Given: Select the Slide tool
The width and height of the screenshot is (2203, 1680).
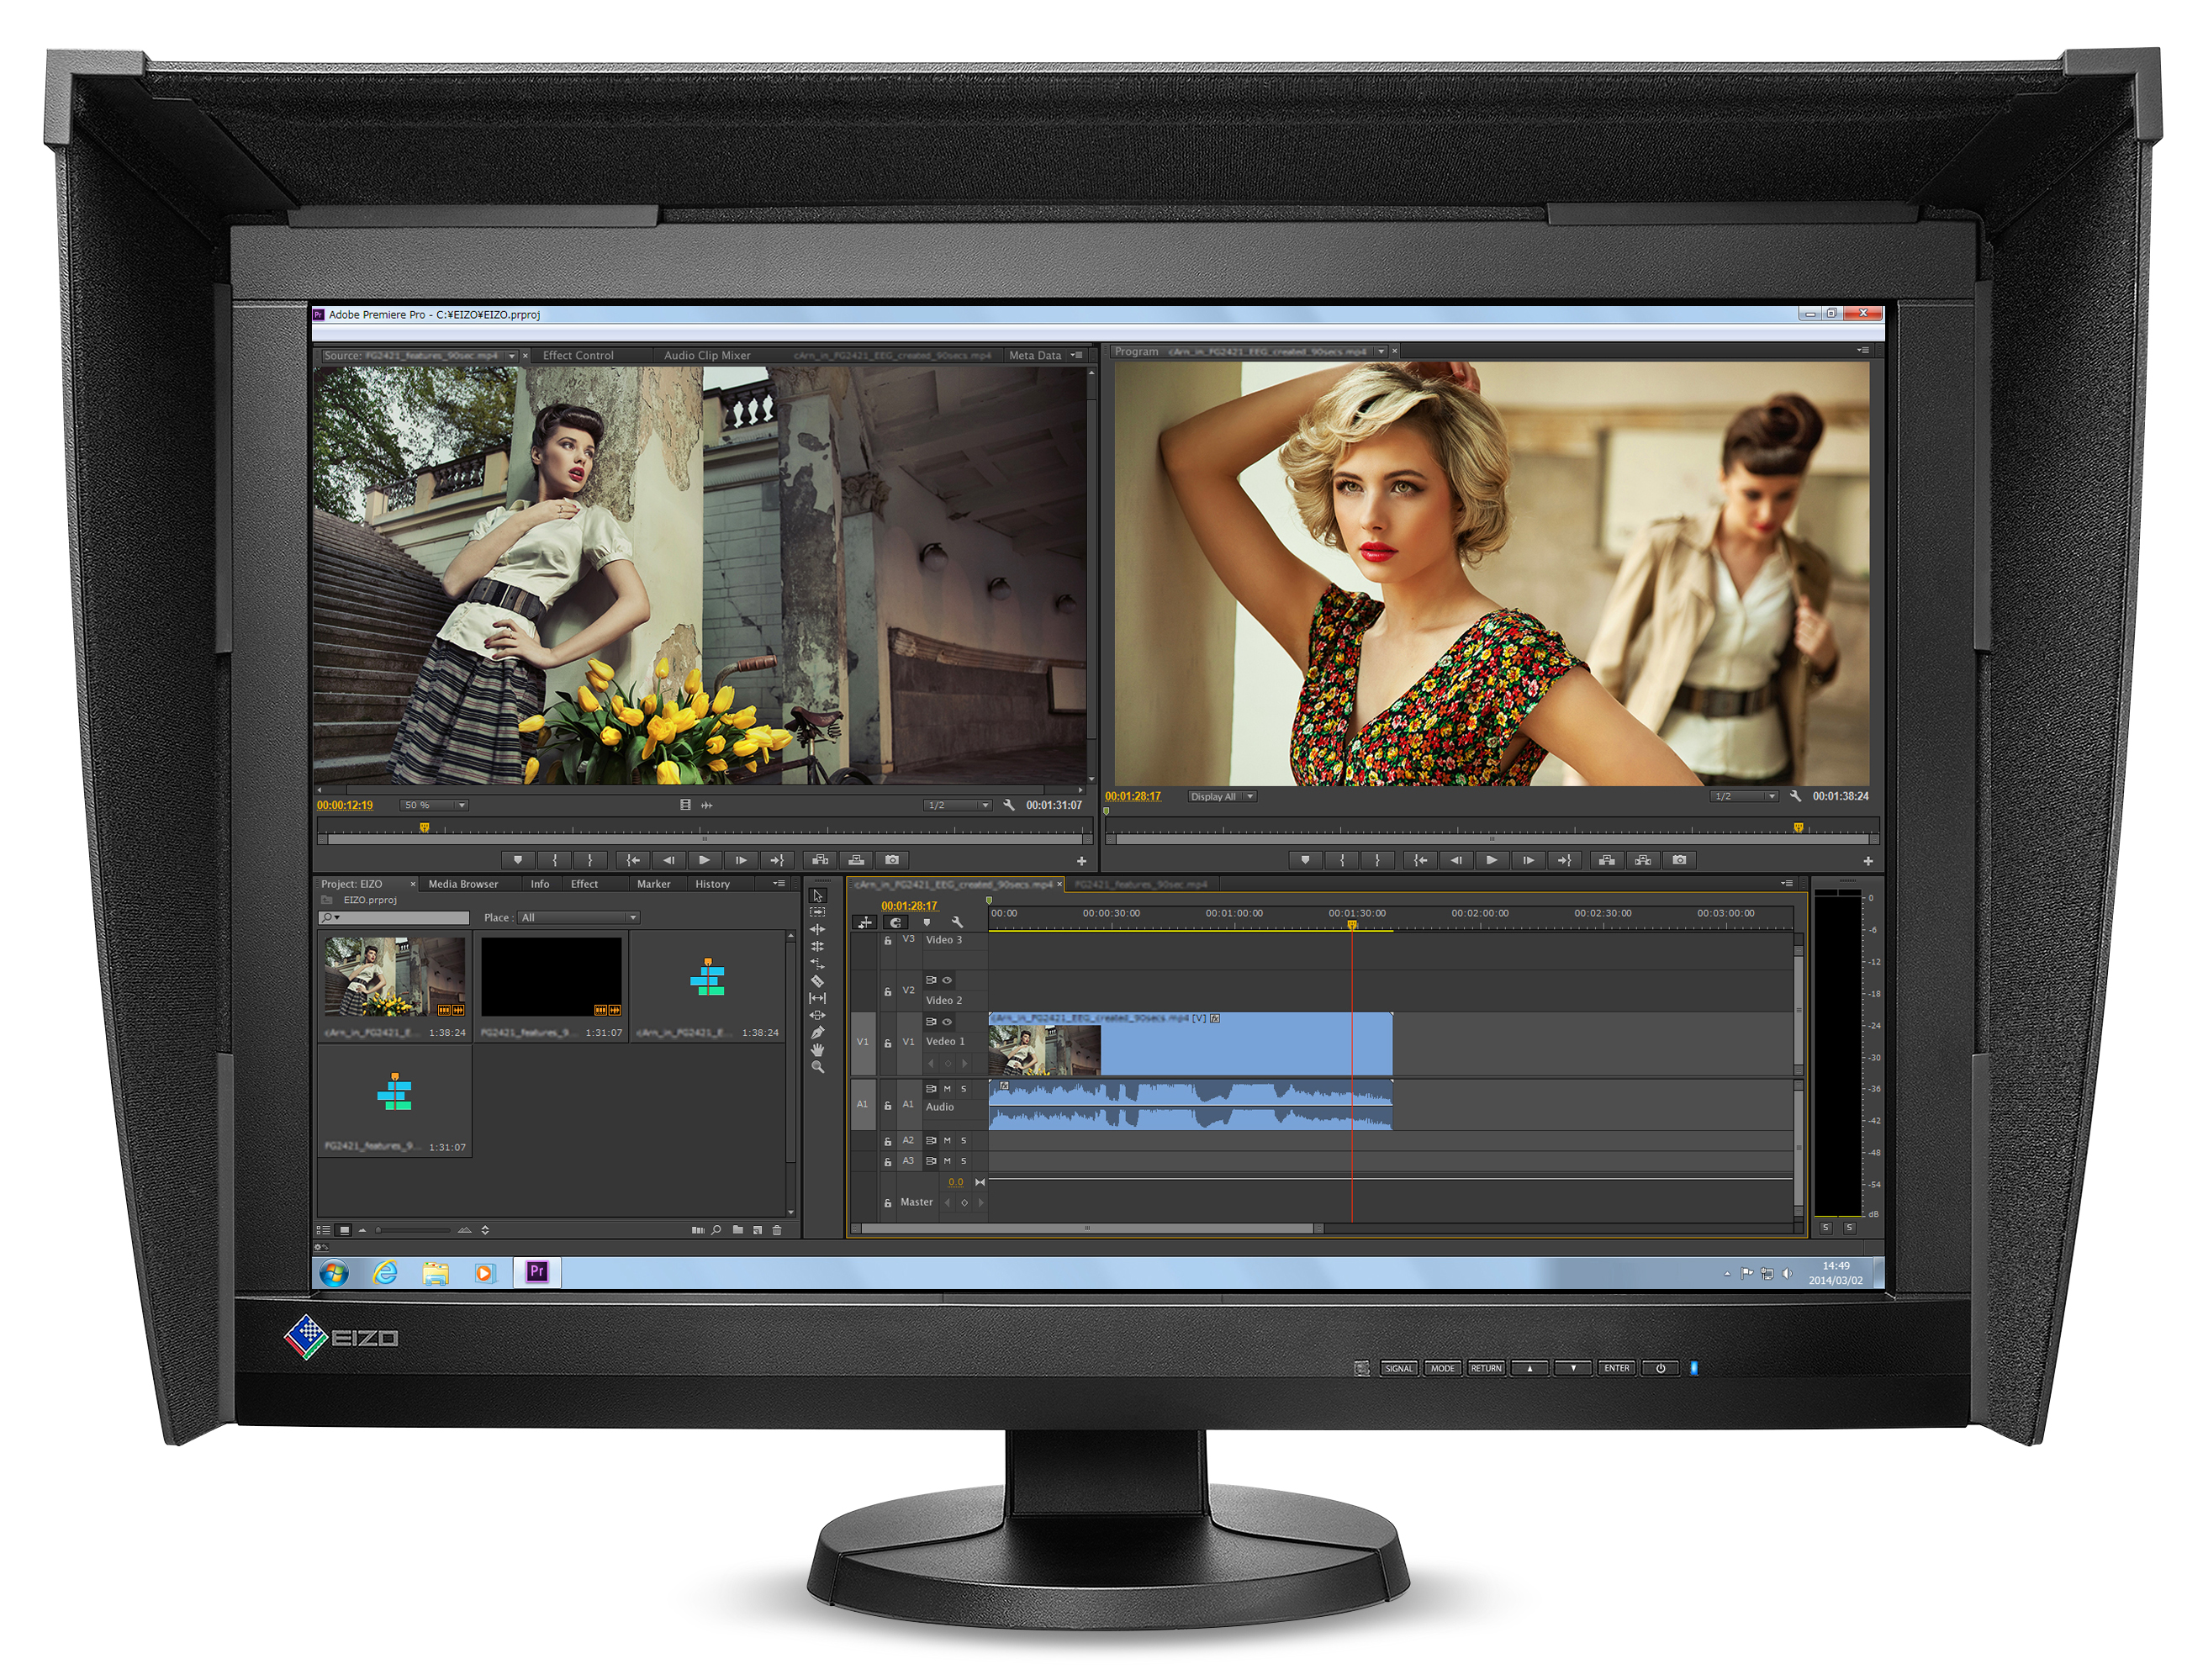Looking at the screenshot, I should pos(817,1015).
